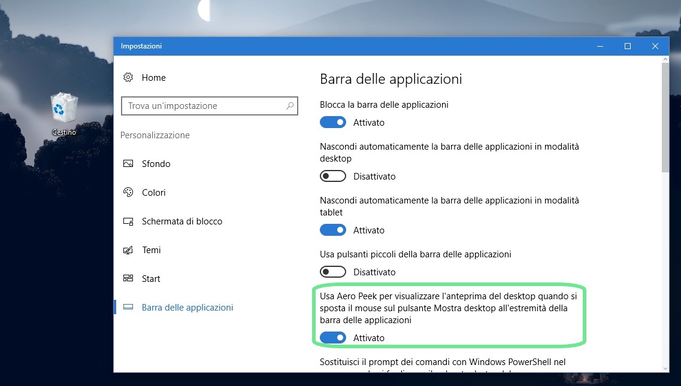Click the Colori palette icon
681x386 pixels.
(128, 193)
